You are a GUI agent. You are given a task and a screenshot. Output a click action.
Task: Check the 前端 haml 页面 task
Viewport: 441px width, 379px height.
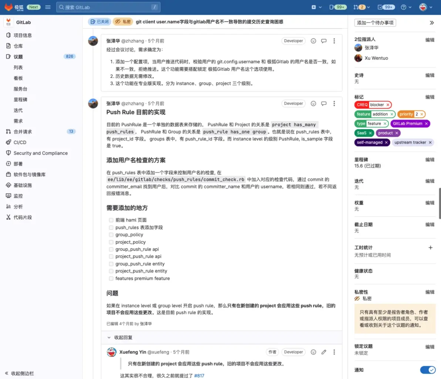[111, 220]
